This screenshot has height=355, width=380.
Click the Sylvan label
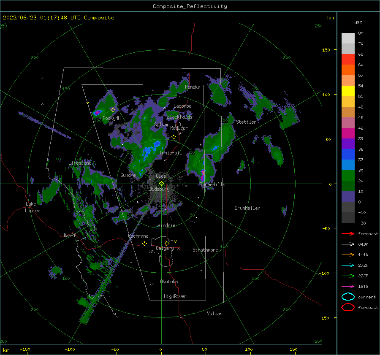pos(162,124)
